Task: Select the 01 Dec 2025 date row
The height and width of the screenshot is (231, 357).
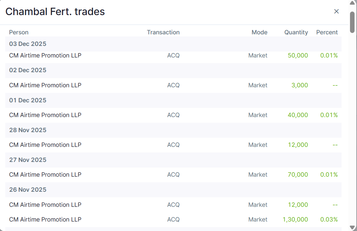Action: 28,100
